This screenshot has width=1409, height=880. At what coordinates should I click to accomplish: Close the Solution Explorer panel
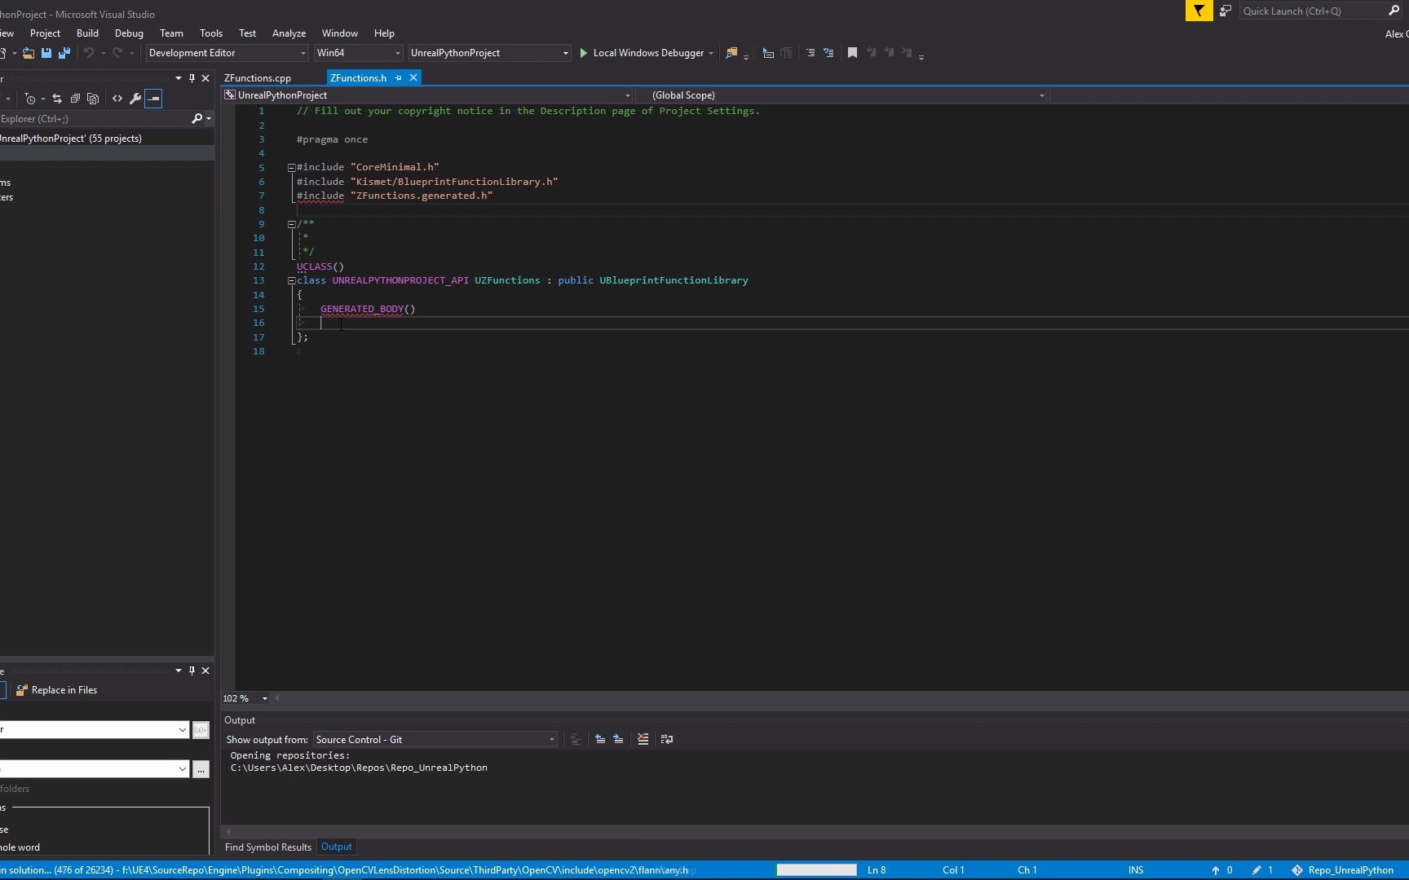[x=205, y=78]
